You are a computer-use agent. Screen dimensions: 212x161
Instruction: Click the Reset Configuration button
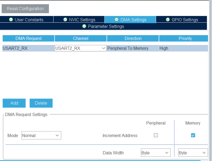pyautogui.click(x=25, y=9)
